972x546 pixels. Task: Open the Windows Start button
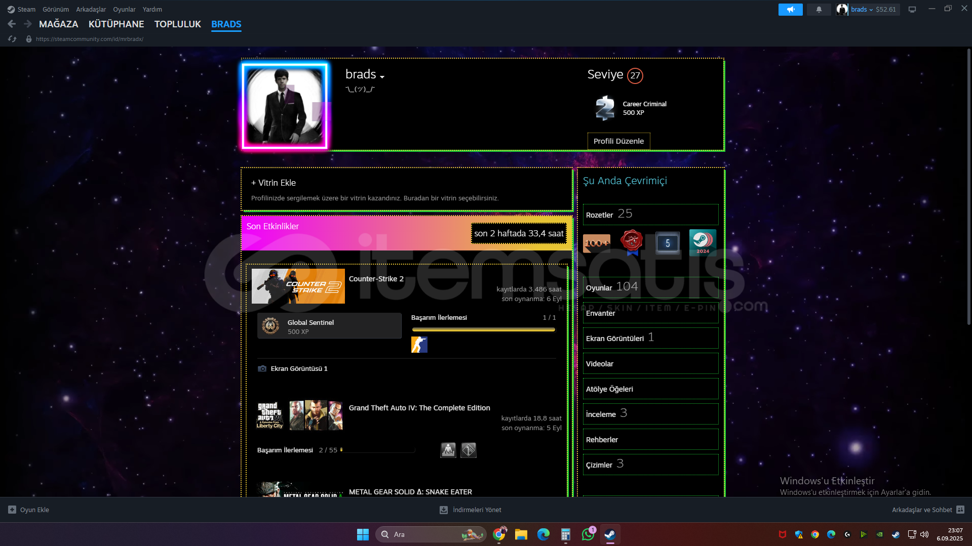pyautogui.click(x=363, y=534)
